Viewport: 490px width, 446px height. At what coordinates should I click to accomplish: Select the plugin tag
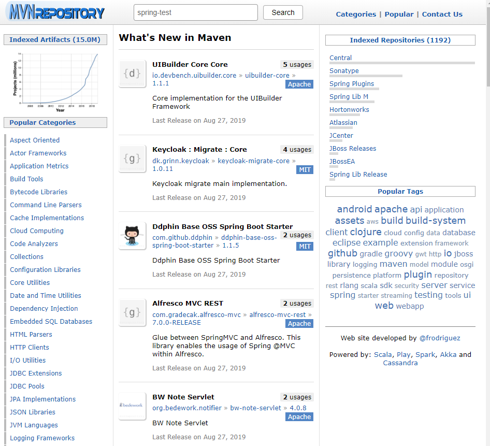pos(418,275)
